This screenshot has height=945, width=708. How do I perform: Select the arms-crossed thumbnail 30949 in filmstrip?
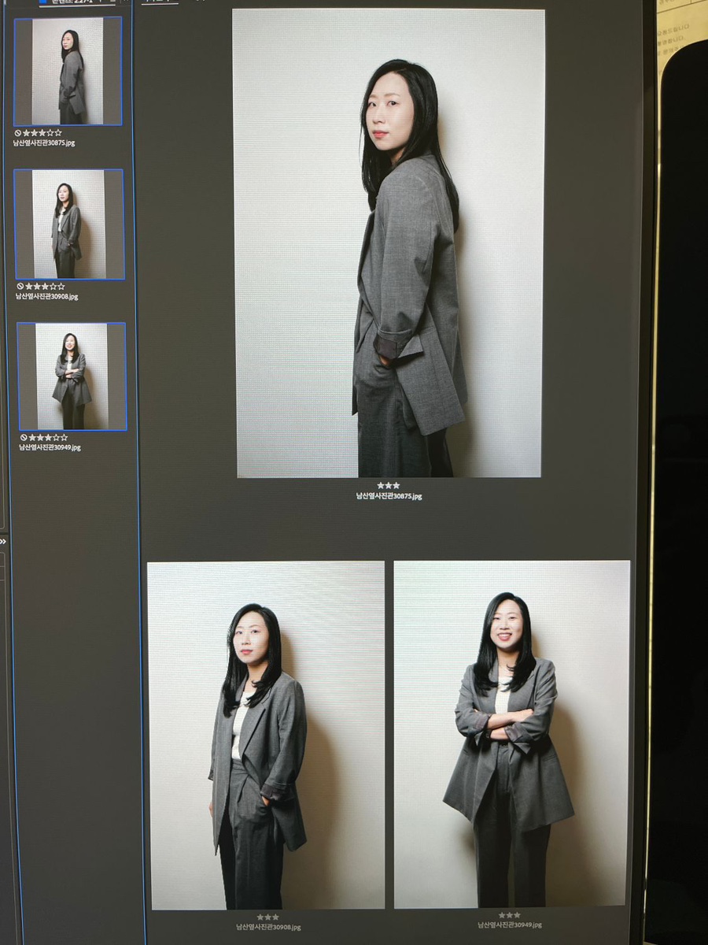pyautogui.click(x=72, y=376)
